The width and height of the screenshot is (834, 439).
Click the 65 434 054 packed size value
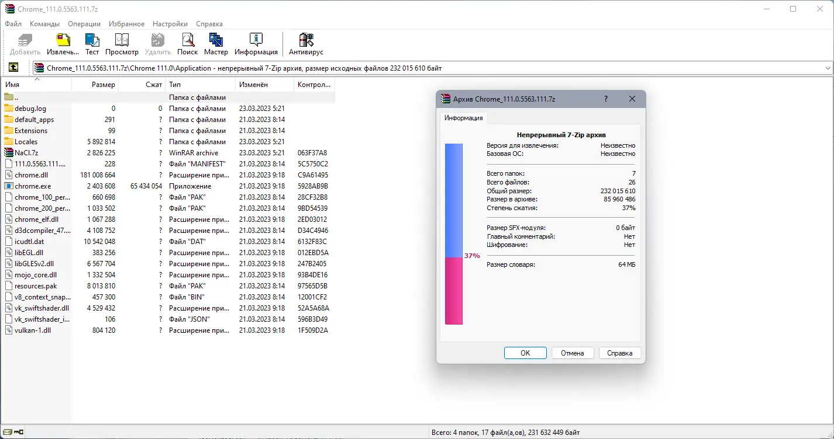click(x=146, y=186)
